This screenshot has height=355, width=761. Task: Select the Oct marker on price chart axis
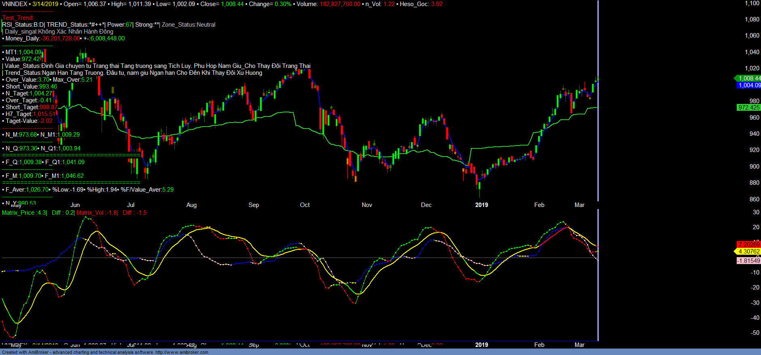click(305, 205)
